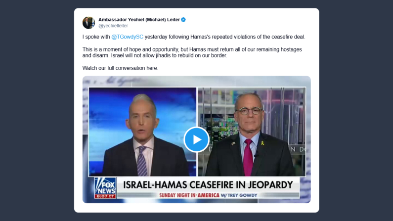Click the tweet's first sentence about ceasefire

click(194, 37)
